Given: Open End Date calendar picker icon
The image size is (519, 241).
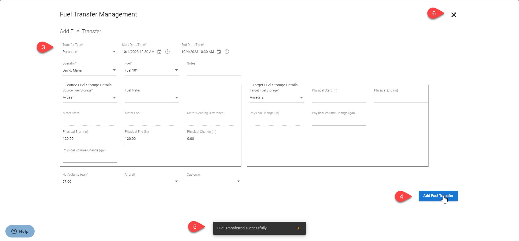Looking at the screenshot, I should click(219, 52).
